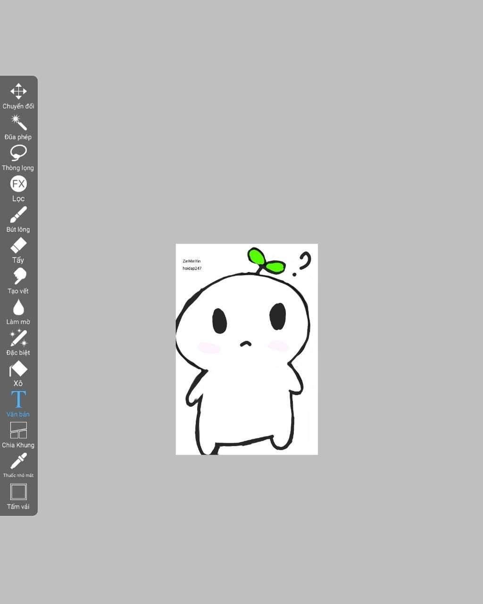The width and height of the screenshot is (483, 604).
Task: Select the Tạo vết smudge tool
Action: click(x=18, y=281)
